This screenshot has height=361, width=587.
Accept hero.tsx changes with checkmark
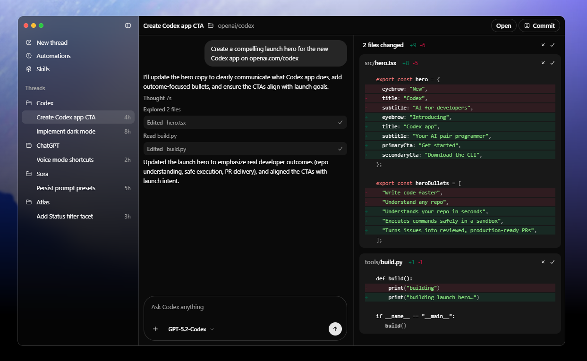point(553,63)
